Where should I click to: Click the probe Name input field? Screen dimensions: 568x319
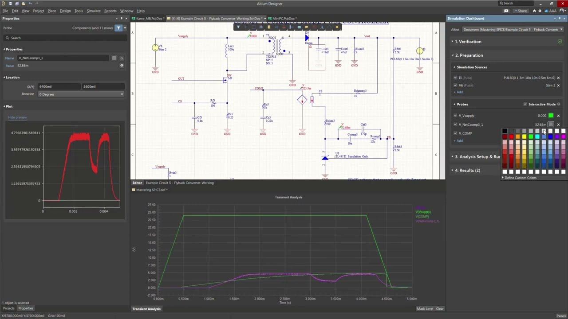pos(62,58)
